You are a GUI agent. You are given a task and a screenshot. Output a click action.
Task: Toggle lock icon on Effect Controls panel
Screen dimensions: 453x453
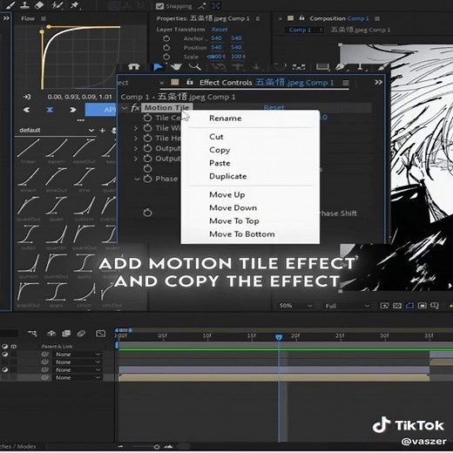pyautogui.click(x=190, y=82)
